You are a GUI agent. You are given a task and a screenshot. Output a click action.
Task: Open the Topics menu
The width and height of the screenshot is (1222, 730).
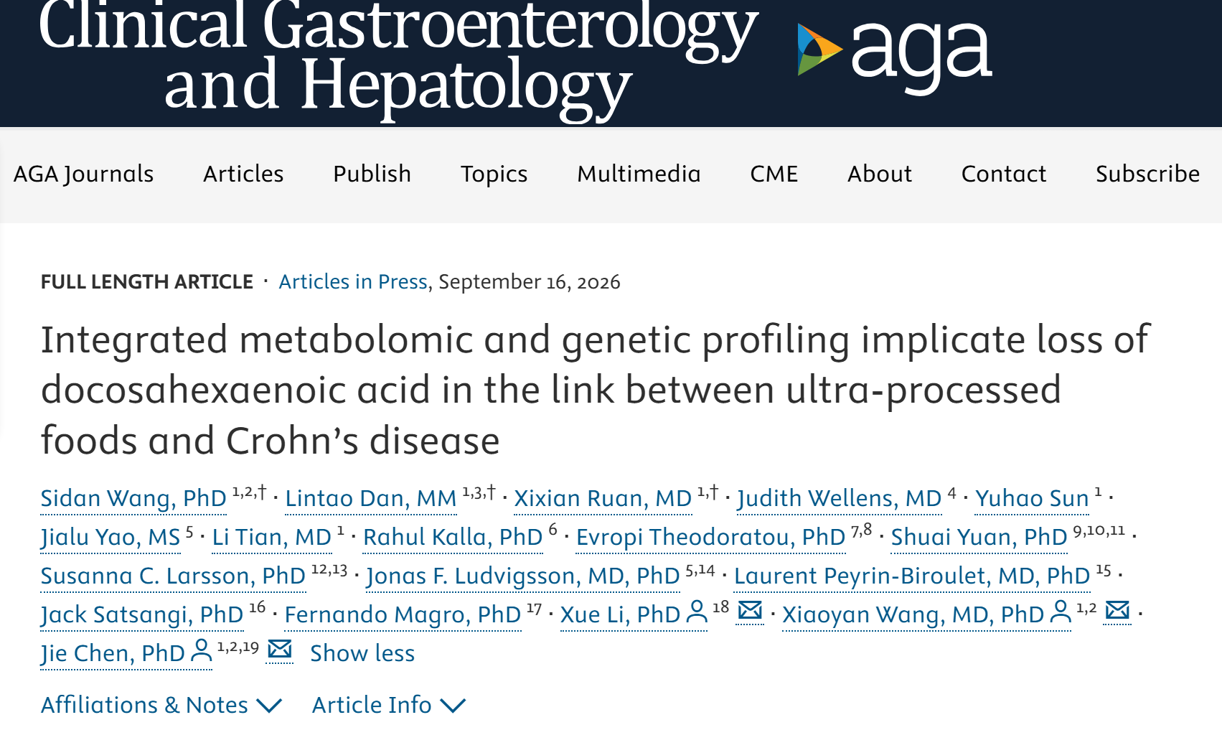coord(494,174)
